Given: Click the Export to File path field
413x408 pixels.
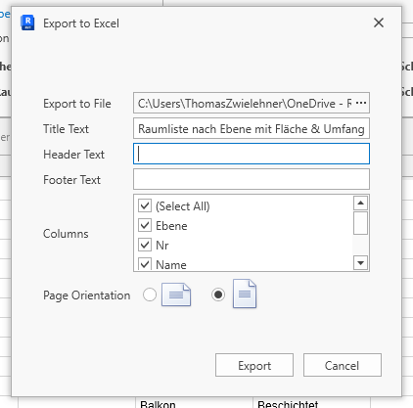Looking at the screenshot, I should click(243, 103).
